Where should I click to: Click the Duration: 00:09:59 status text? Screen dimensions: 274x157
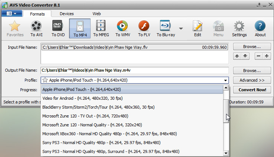click(x=246, y=102)
